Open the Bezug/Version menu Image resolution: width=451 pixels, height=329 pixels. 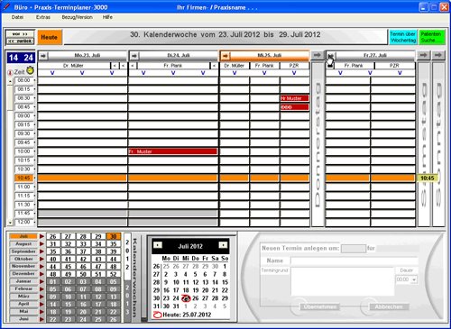coord(77,17)
